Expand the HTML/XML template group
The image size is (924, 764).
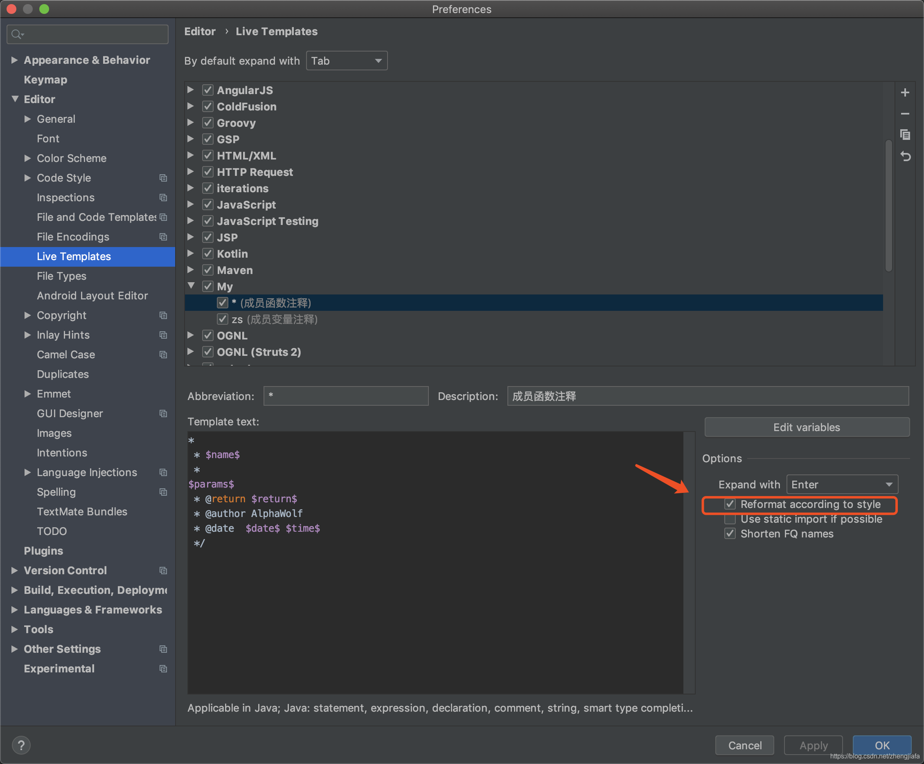pos(191,155)
